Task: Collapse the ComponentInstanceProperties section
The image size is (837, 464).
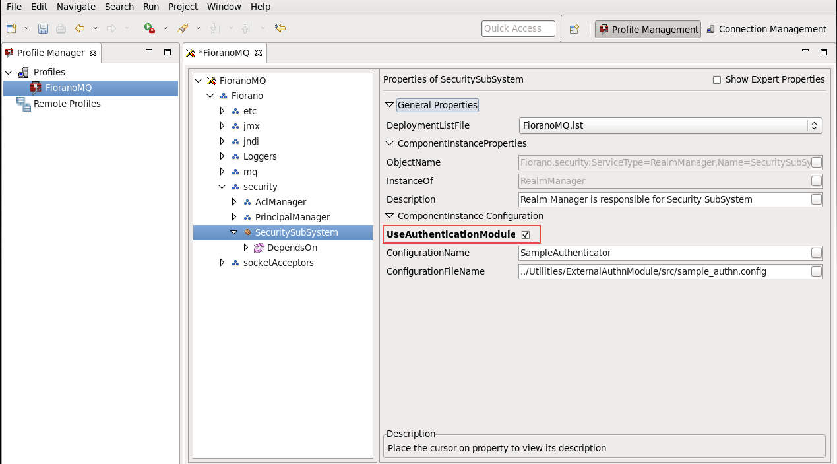Action: (x=390, y=143)
